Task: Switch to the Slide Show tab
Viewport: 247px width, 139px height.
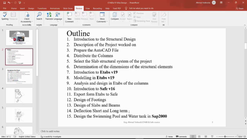Action: [68, 8]
